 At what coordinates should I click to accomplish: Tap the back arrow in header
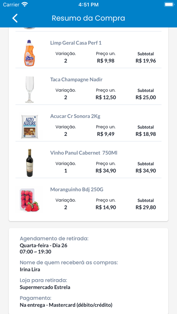tap(15, 18)
